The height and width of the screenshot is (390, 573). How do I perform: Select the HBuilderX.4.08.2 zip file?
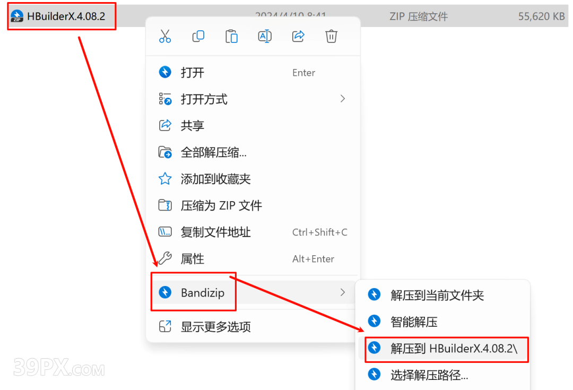(62, 16)
